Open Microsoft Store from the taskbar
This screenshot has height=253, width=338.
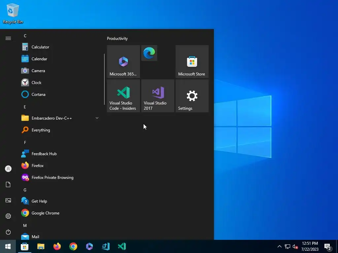click(x=24, y=246)
